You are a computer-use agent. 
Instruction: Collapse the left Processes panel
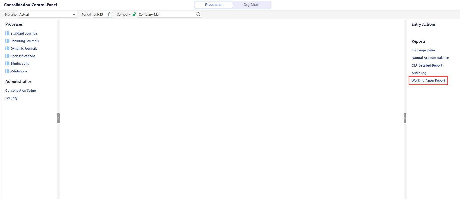(x=58, y=118)
